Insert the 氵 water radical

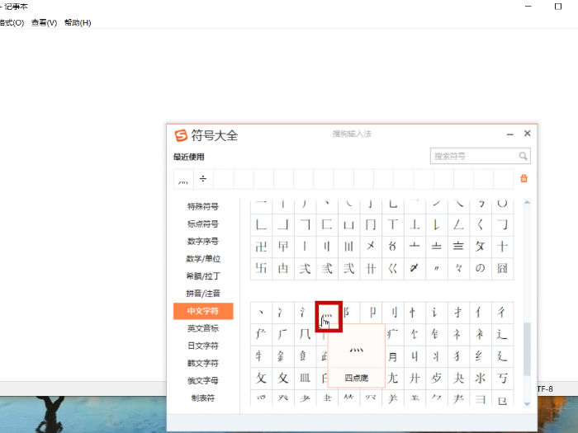pos(305,313)
